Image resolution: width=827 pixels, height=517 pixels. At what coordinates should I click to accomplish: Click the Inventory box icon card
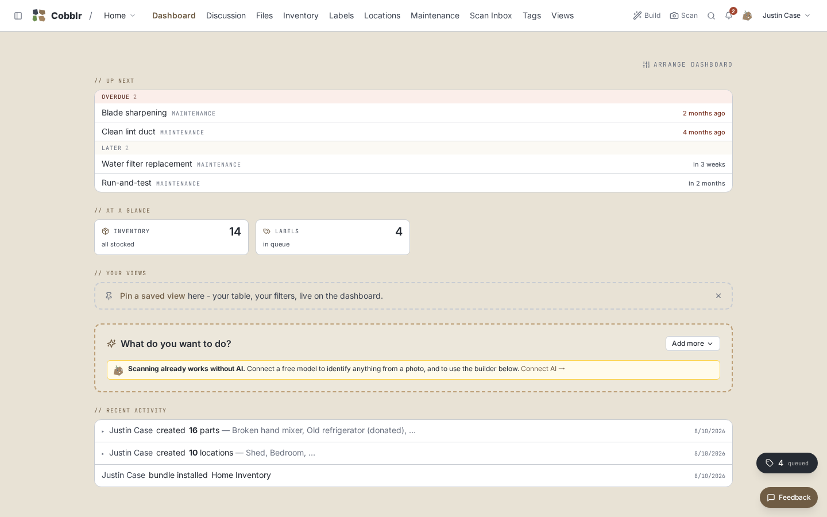(x=171, y=237)
